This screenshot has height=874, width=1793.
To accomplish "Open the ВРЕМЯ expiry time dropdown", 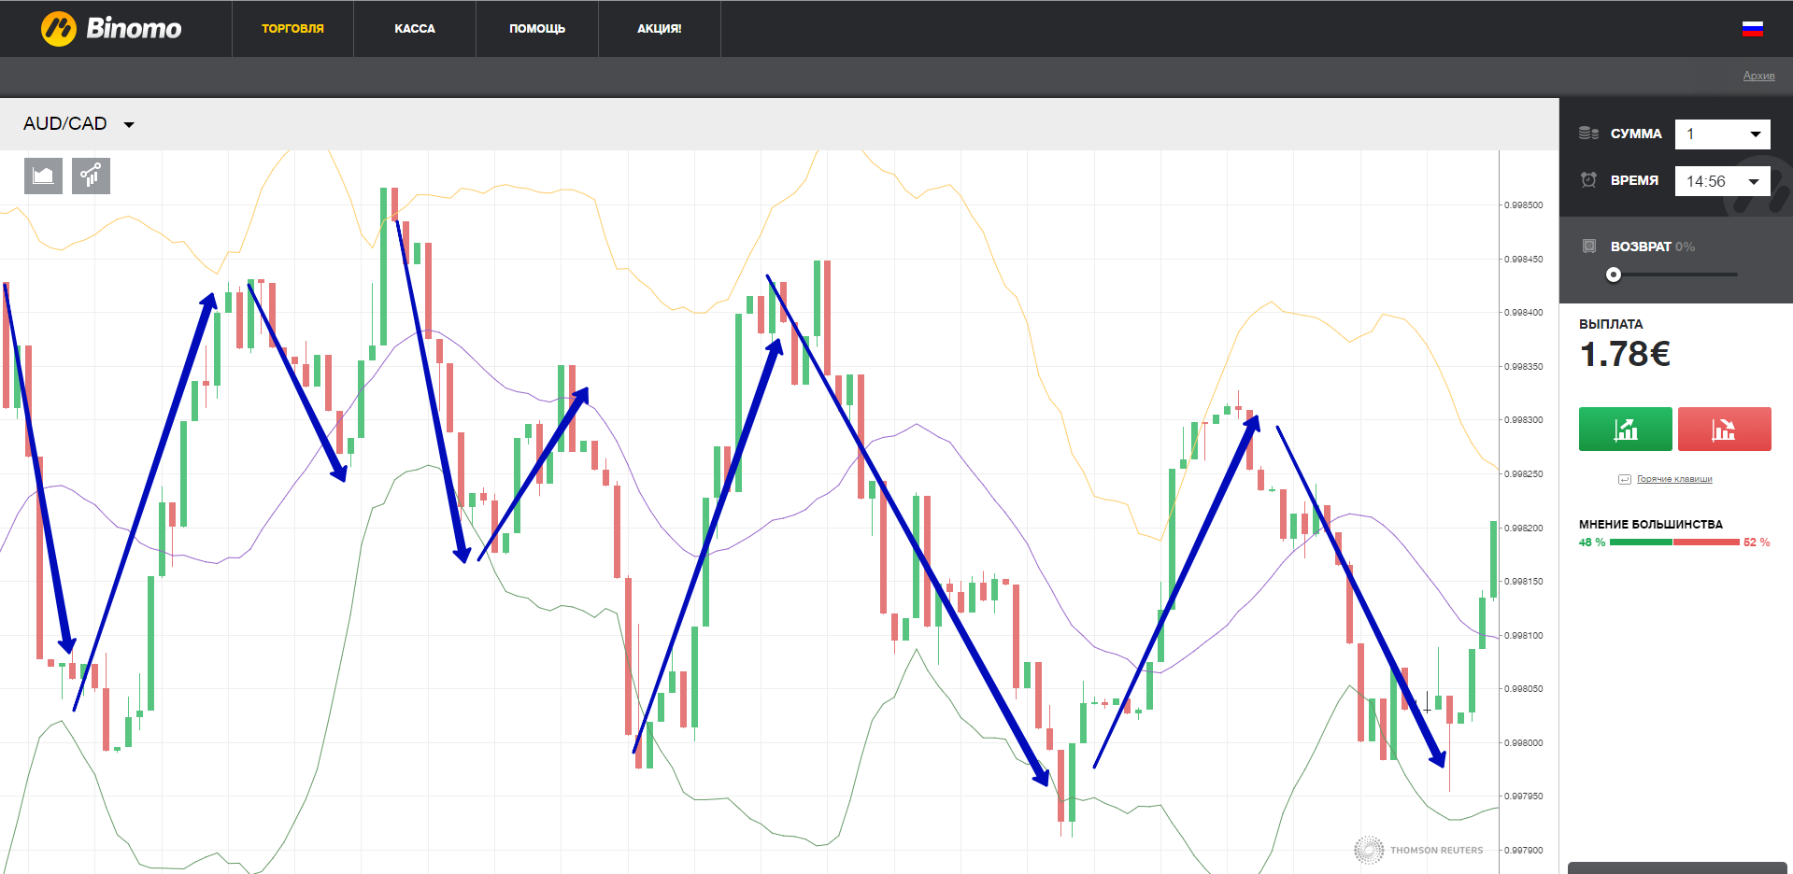I will coord(1722,181).
